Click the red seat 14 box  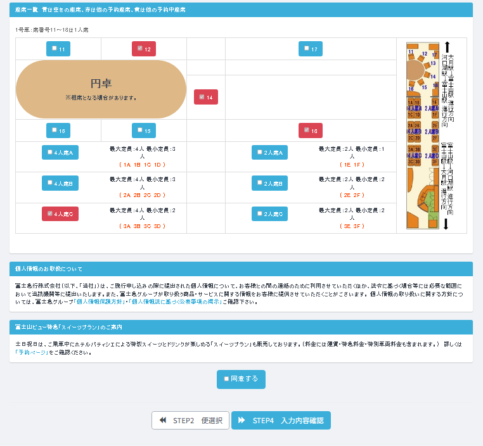206,97
